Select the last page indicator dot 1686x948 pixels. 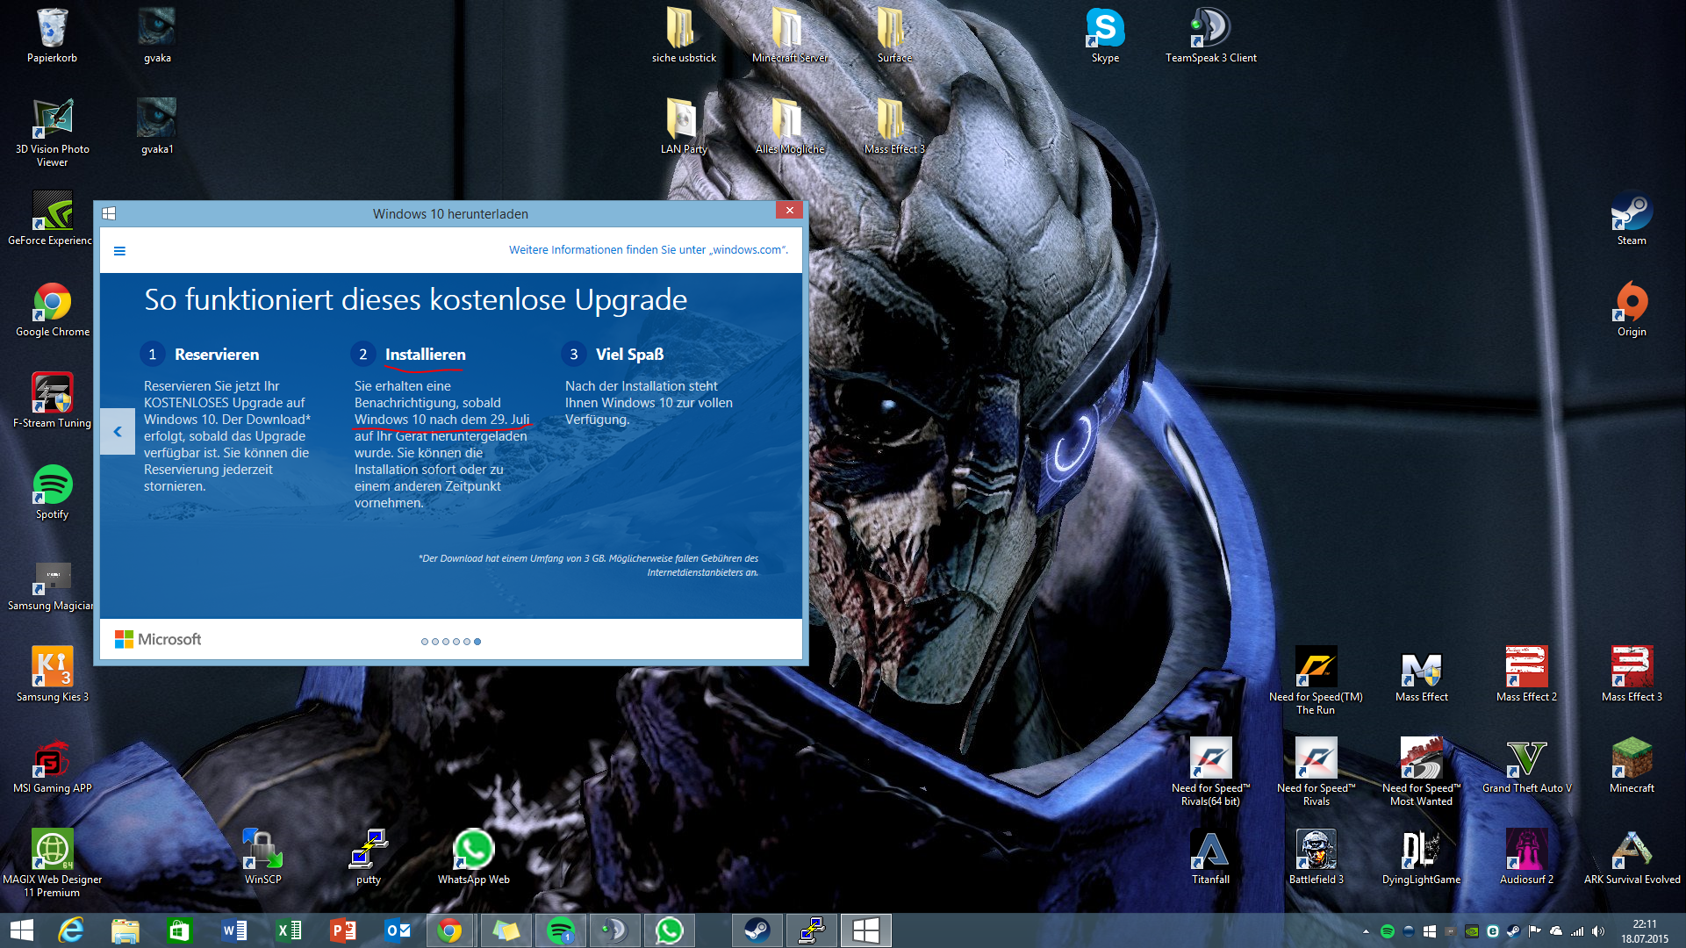477,642
